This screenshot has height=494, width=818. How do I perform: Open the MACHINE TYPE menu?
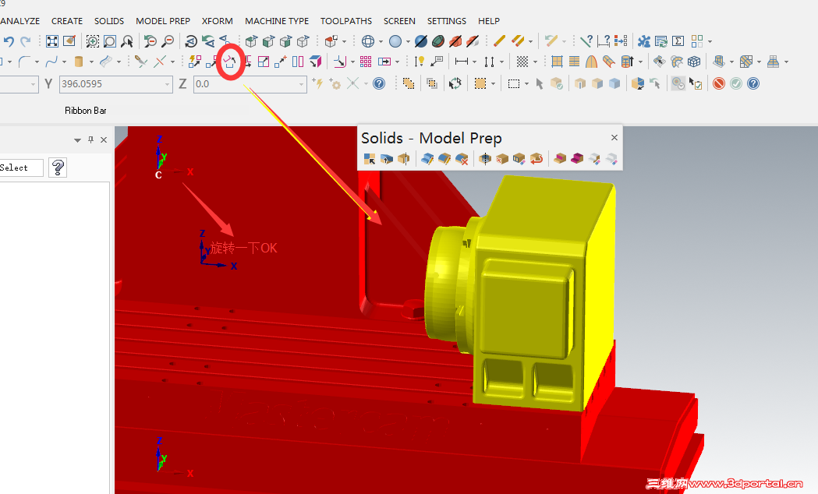(x=277, y=21)
